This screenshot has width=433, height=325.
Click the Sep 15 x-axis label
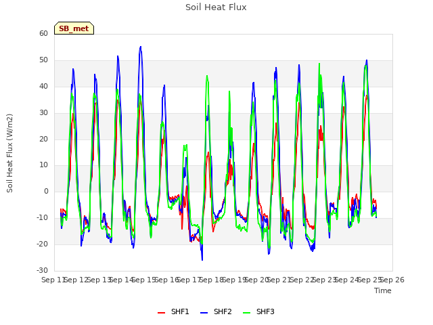(x=144, y=280)
